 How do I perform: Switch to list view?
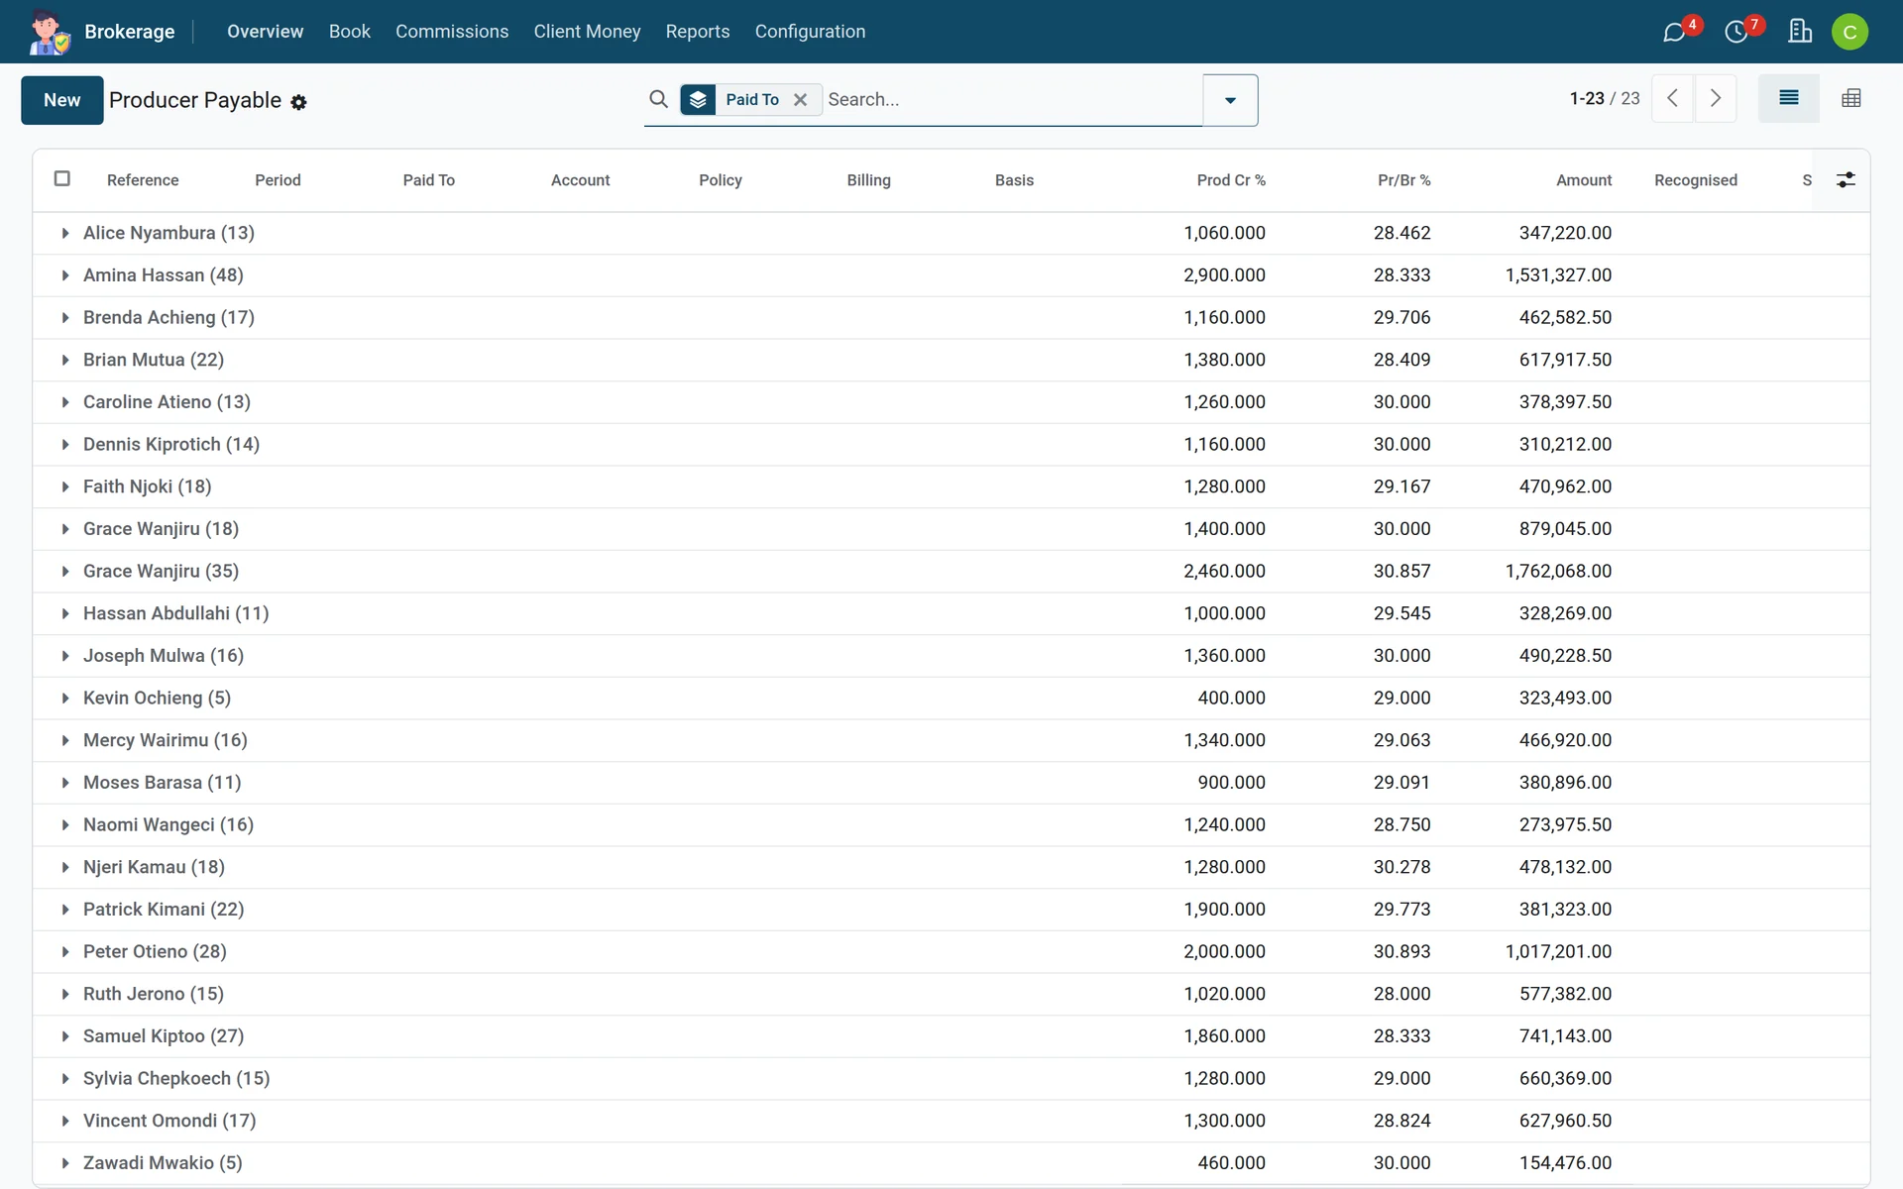click(1788, 98)
